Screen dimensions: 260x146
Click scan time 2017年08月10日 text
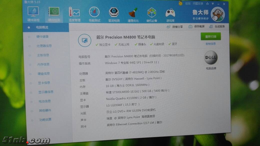click(x=167, y=55)
